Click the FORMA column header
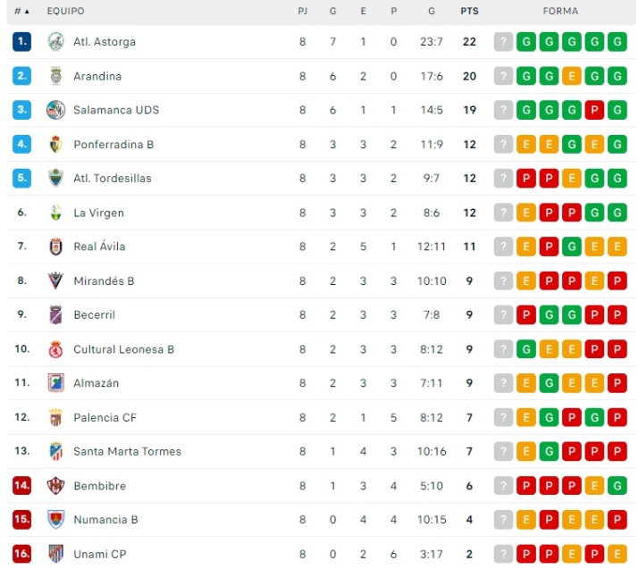 560,12
